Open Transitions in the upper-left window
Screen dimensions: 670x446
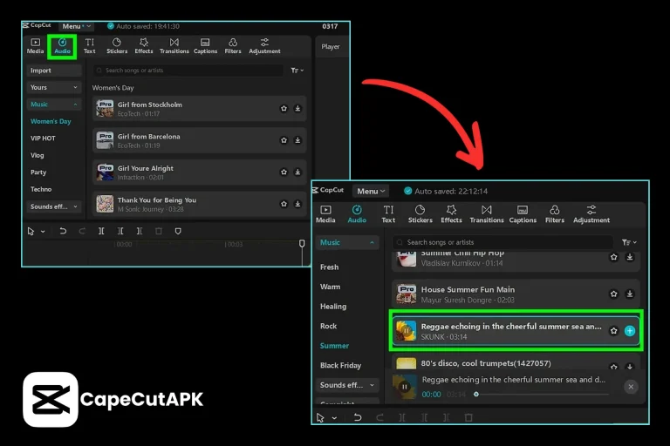pos(174,45)
